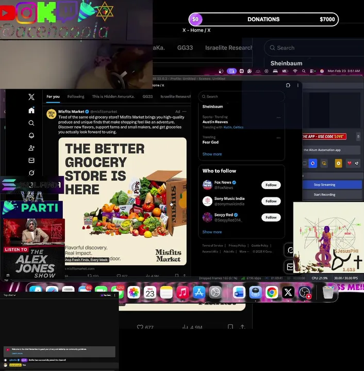Open more options on the Misfits Market ad
The width and height of the screenshot is (364, 371).
coord(185,111)
